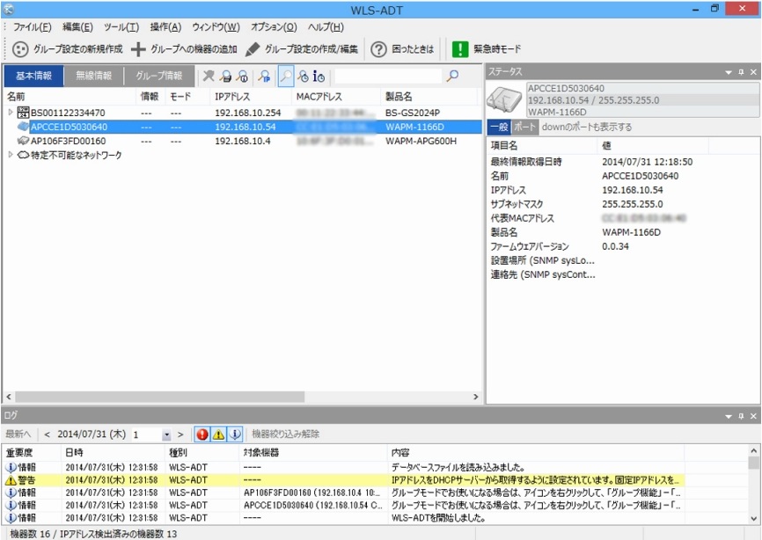The image size is (762, 540).
Task: Toggle the yellow warning log filter
Action: coord(219,434)
